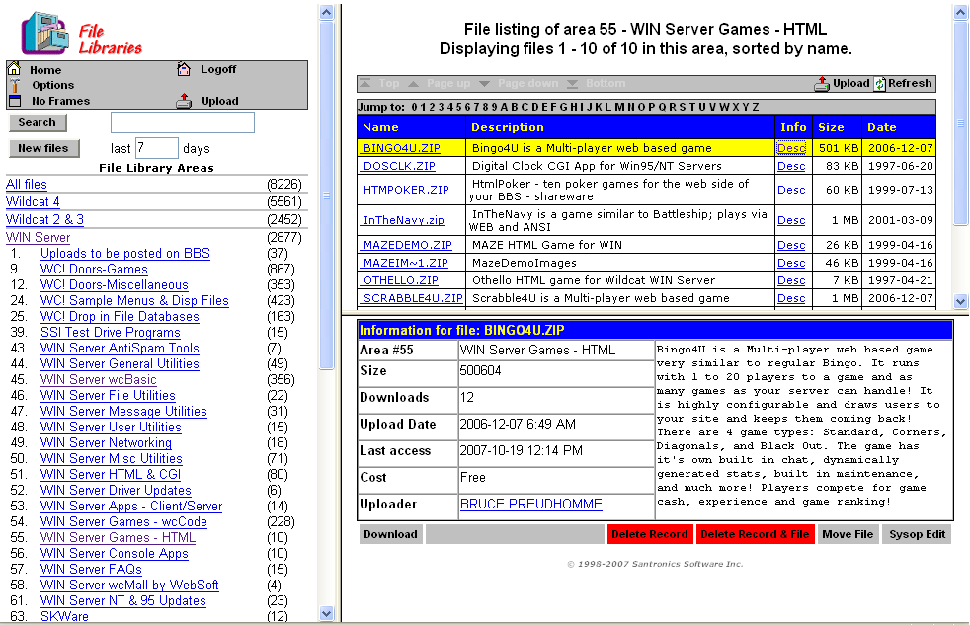Click the Home house icon
970x625 pixels.
tap(14, 69)
